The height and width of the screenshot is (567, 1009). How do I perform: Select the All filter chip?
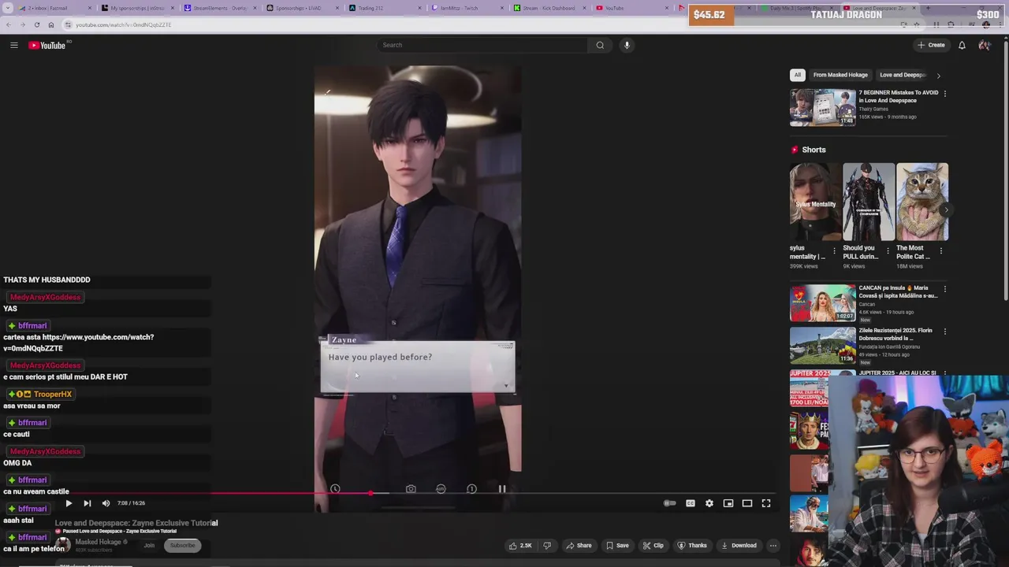click(798, 75)
